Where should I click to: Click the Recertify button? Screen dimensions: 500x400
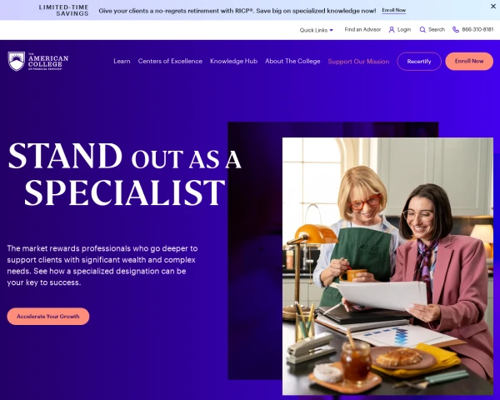point(419,61)
